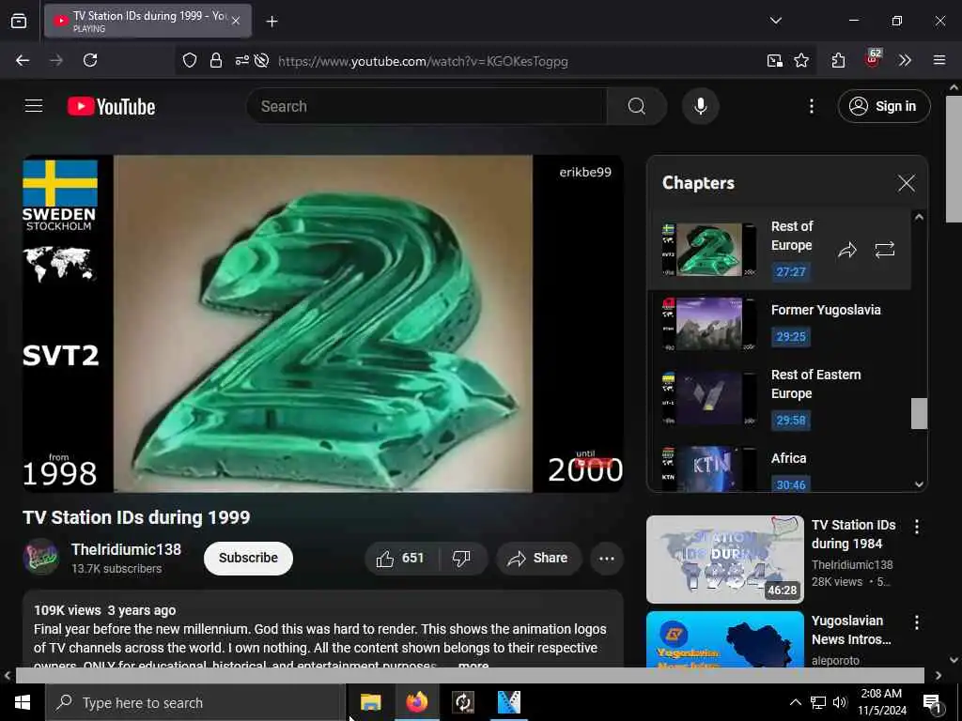The image size is (962, 721).
Task: Go back in browser history
Action: pyautogui.click(x=23, y=60)
